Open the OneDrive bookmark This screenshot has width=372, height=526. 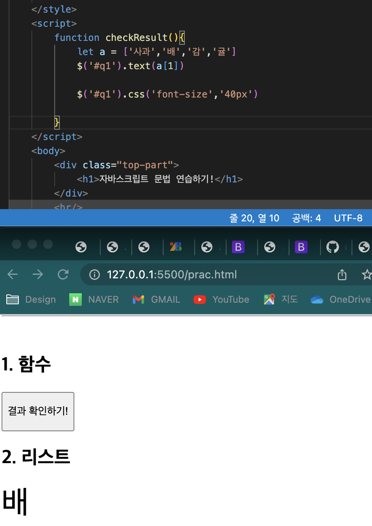click(x=341, y=300)
